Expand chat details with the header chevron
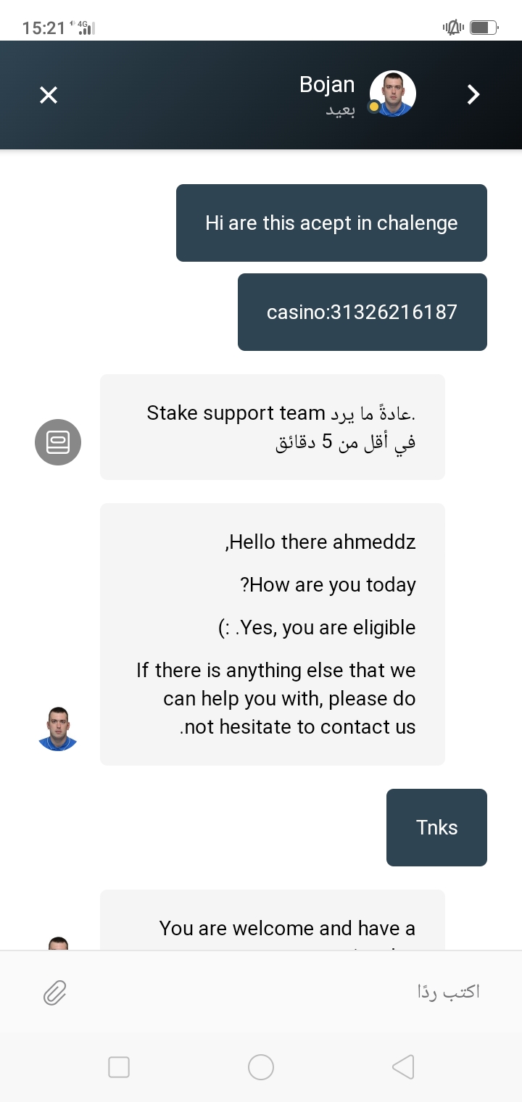 coord(473,94)
